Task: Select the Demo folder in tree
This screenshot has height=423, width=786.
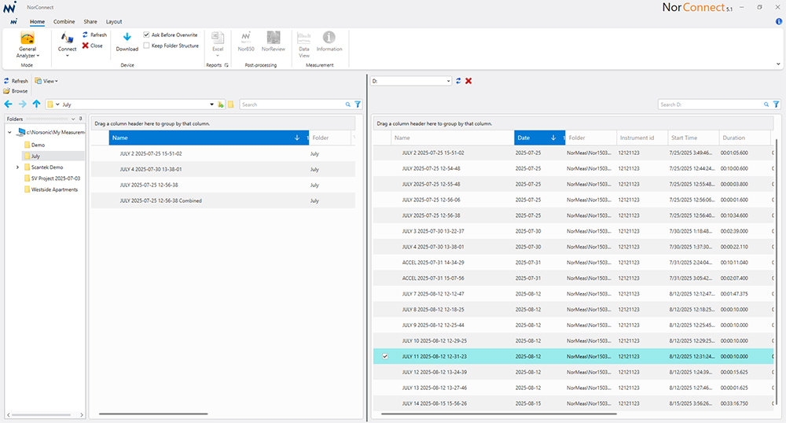Action: coord(38,145)
